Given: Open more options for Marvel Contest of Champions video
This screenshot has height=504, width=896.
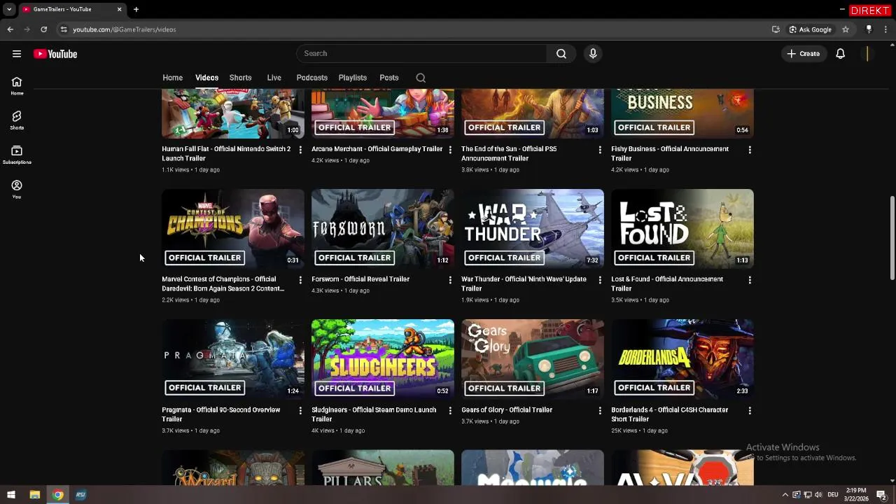Looking at the screenshot, I should 300,280.
